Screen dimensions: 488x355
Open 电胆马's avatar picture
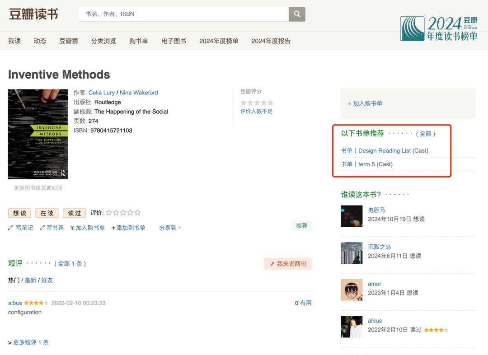click(352, 216)
